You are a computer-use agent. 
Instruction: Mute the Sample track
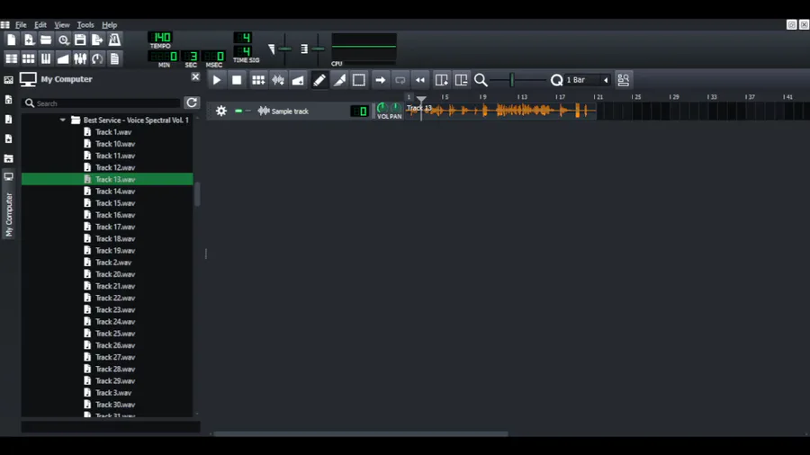(x=238, y=111)
